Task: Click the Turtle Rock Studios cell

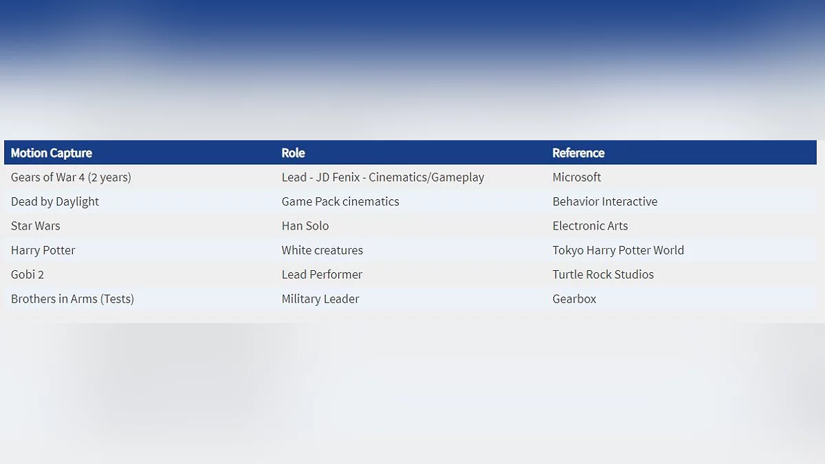Action: [681, 274]
